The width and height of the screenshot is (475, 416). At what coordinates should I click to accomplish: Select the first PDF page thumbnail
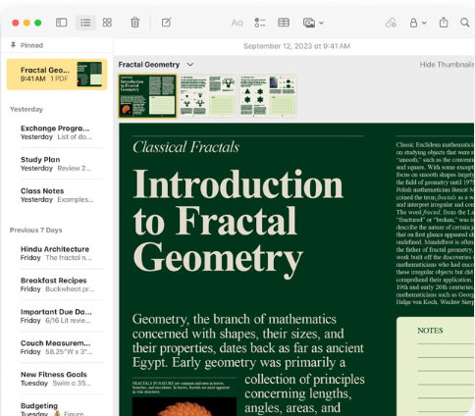coord(148,95)
